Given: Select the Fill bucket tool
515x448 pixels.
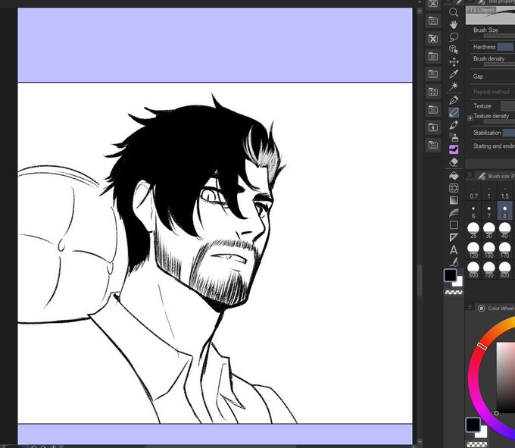Looking at the screenshot, I should pos(454,176).
